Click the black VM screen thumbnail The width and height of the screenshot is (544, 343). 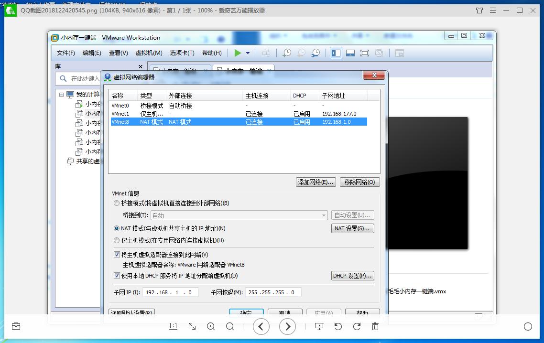pos(428,183)
